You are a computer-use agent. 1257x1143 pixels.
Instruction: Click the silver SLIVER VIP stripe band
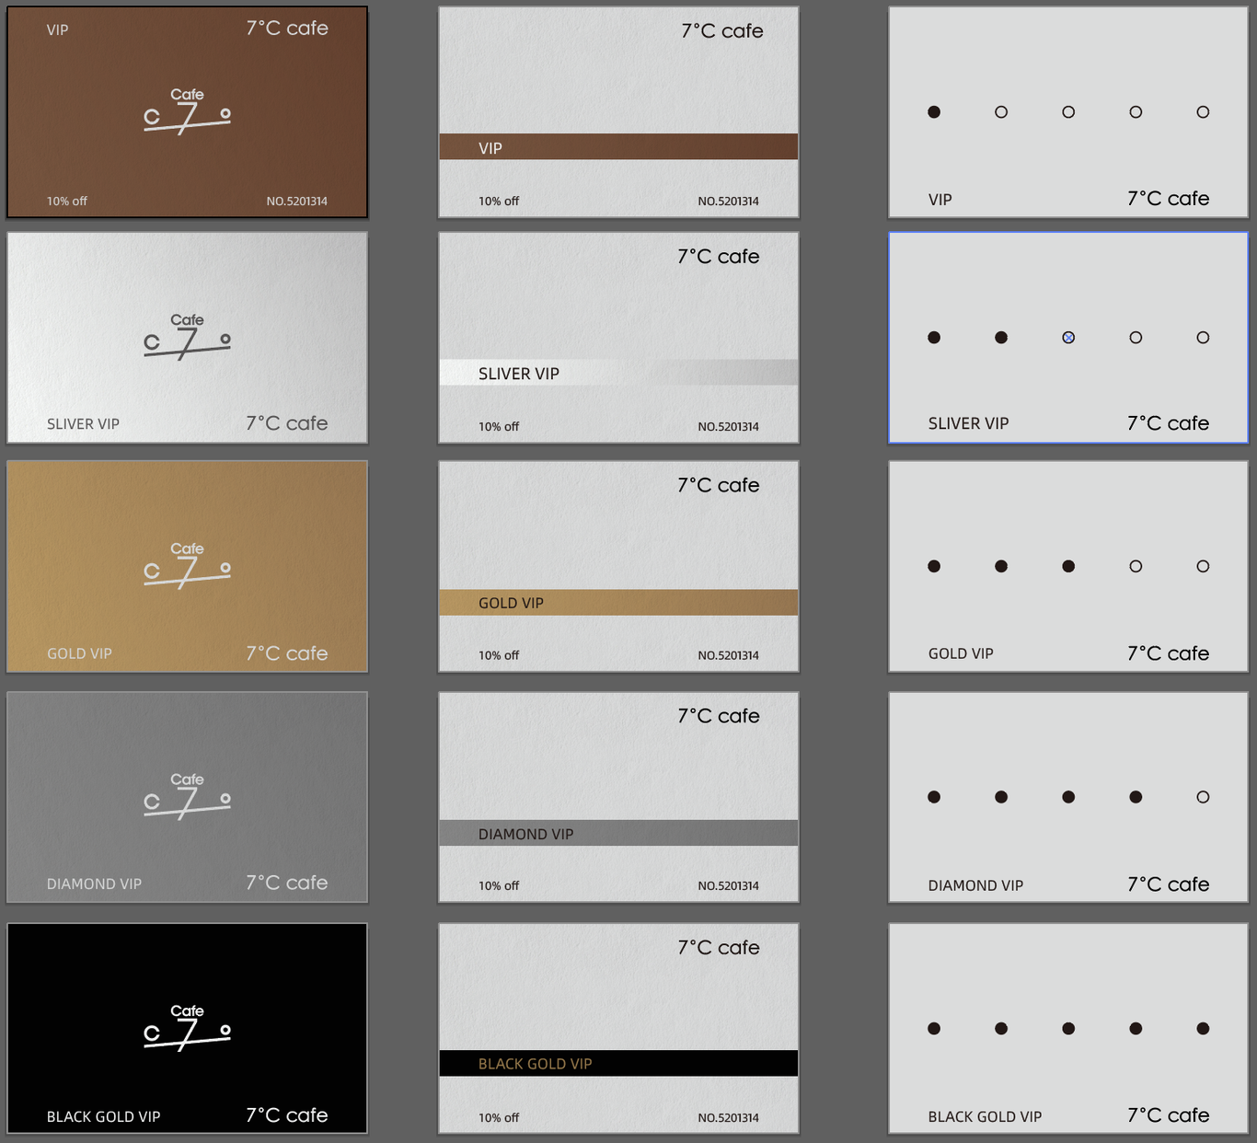618,373
